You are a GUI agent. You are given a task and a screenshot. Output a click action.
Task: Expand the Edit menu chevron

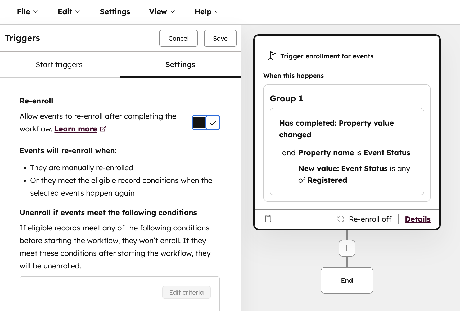(78, 12)
